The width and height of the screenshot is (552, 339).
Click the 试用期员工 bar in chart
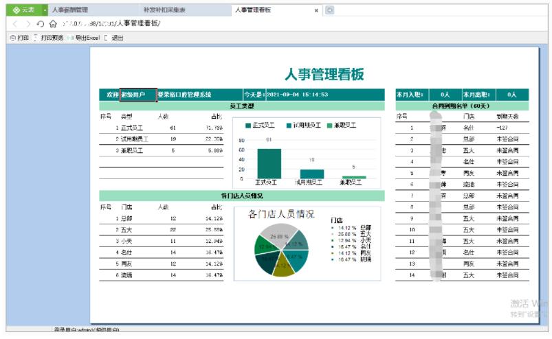pos(312,174)
